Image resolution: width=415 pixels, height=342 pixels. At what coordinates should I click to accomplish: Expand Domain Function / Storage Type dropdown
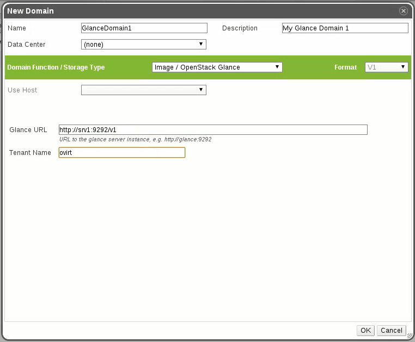[217, 67]
